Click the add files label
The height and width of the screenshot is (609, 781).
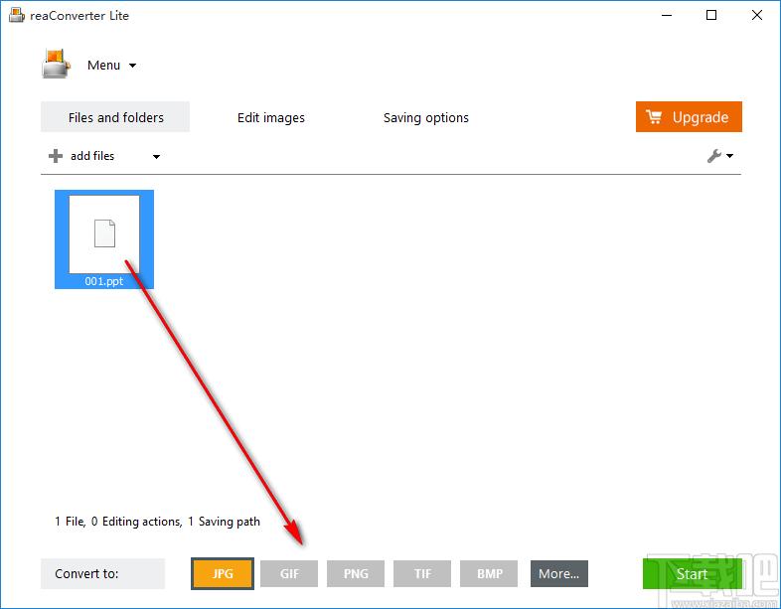(x=92, y=156)
